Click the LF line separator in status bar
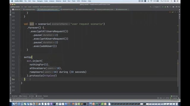 [x=164, y=98]
